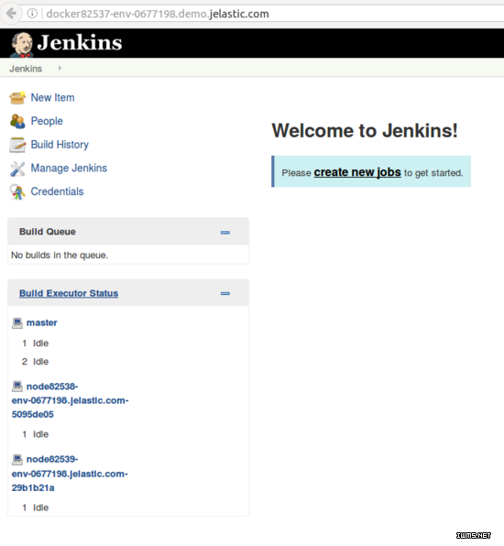Image resolution: width=504 pixels, height=546 pixels.
Task: Open the New Item box icon
Action: [x=17, y=98]
